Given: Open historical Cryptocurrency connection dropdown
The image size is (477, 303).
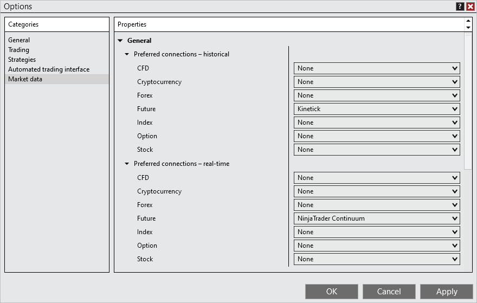Looking at the screenshot, I should (377, 82).
